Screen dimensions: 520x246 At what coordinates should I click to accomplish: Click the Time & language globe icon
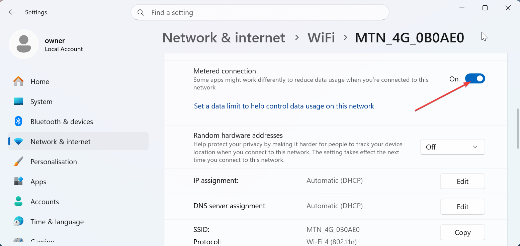pyautogui.click(x=18, y=222)
